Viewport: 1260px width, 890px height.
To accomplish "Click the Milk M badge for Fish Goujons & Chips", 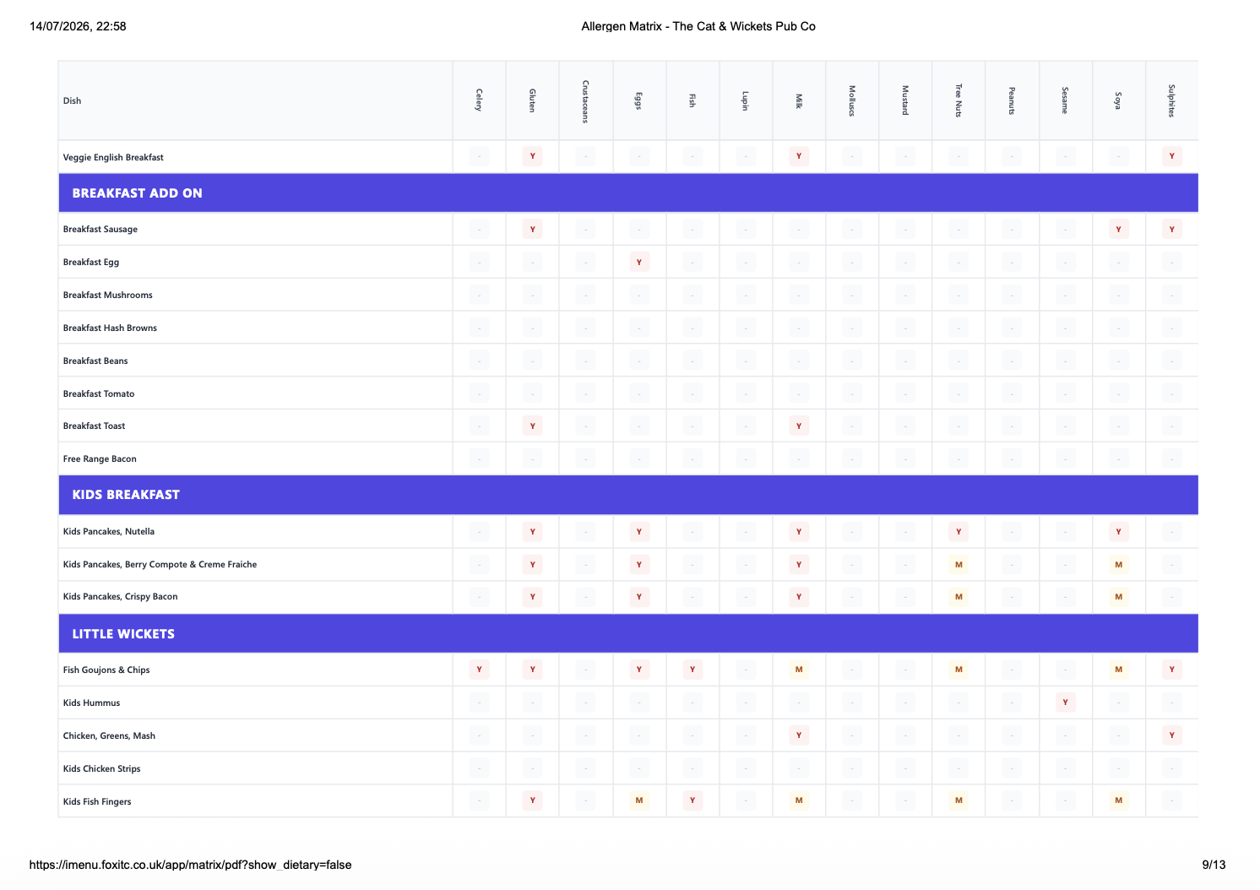I will point(799,670).
